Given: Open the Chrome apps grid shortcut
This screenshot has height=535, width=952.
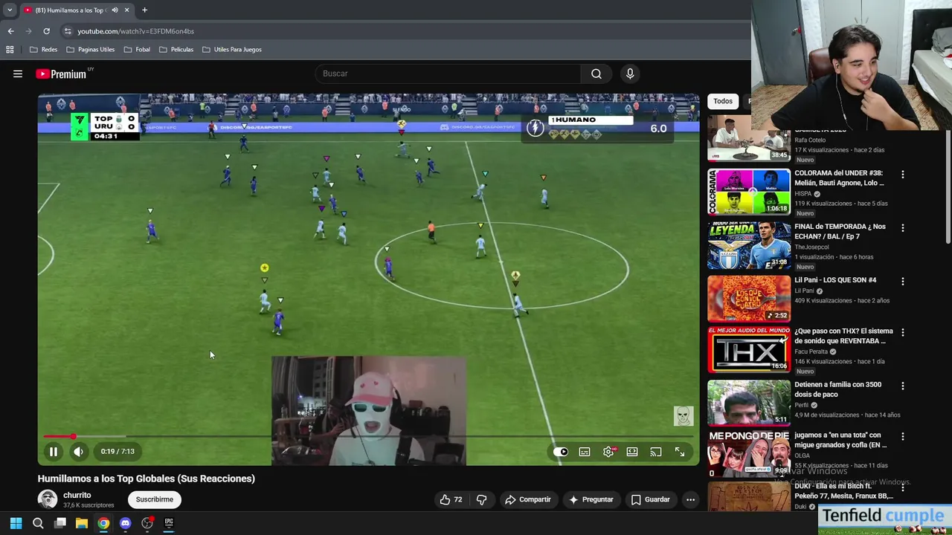Looking at the screenshot, I should point(10,50).
